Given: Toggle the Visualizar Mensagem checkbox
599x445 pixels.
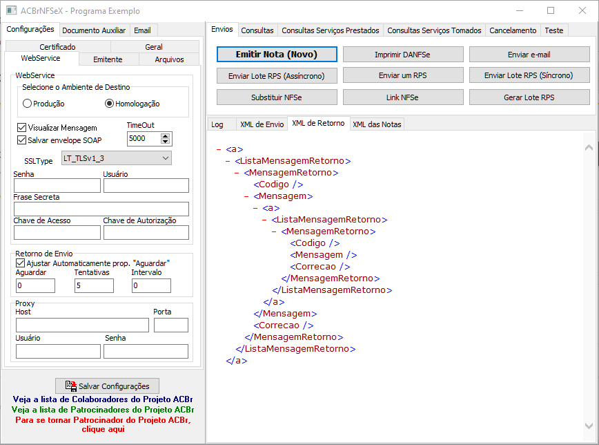Looking at the screenshot, I should [x=22, y=127].
